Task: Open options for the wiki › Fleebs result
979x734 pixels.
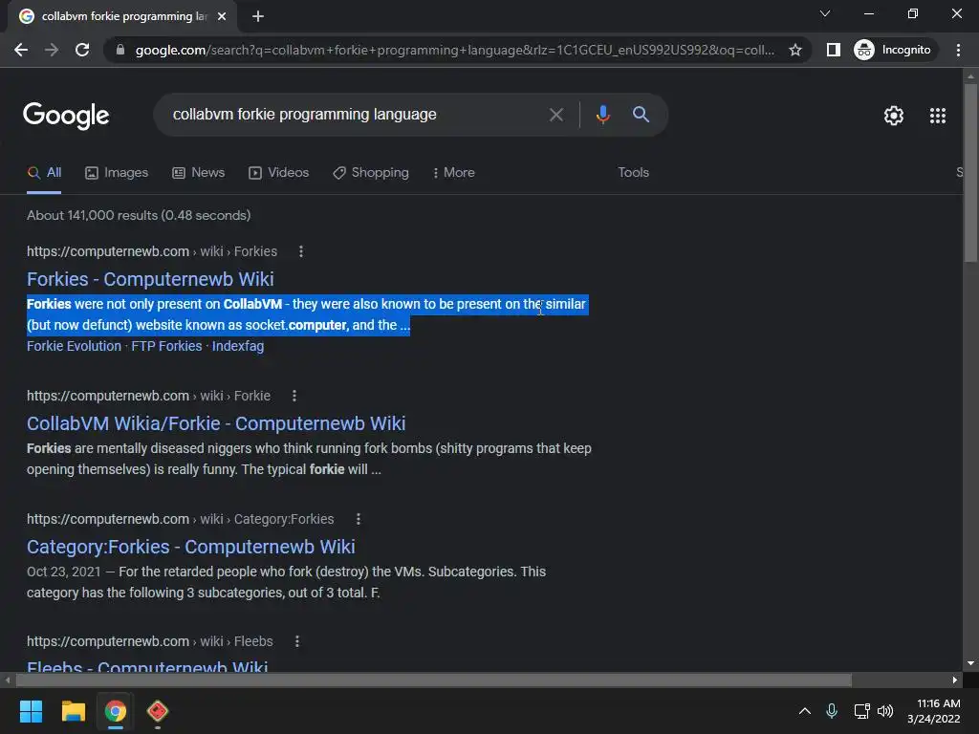Action: point(297,641)
